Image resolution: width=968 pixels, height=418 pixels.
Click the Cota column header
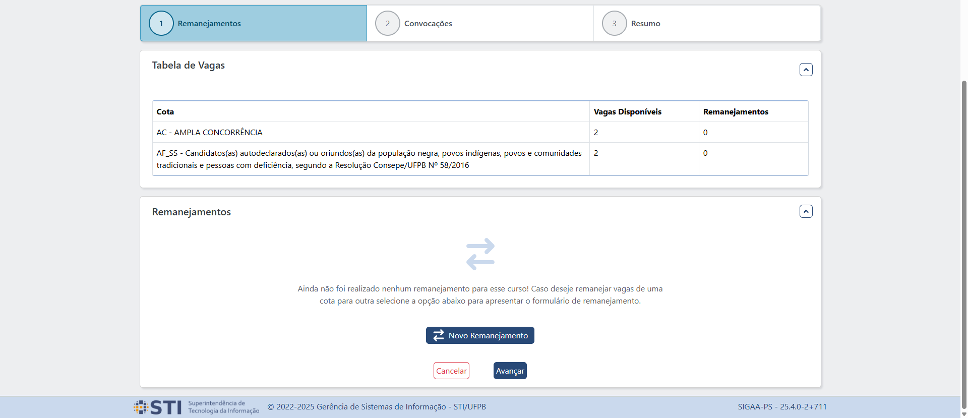(x=165, y=112)
